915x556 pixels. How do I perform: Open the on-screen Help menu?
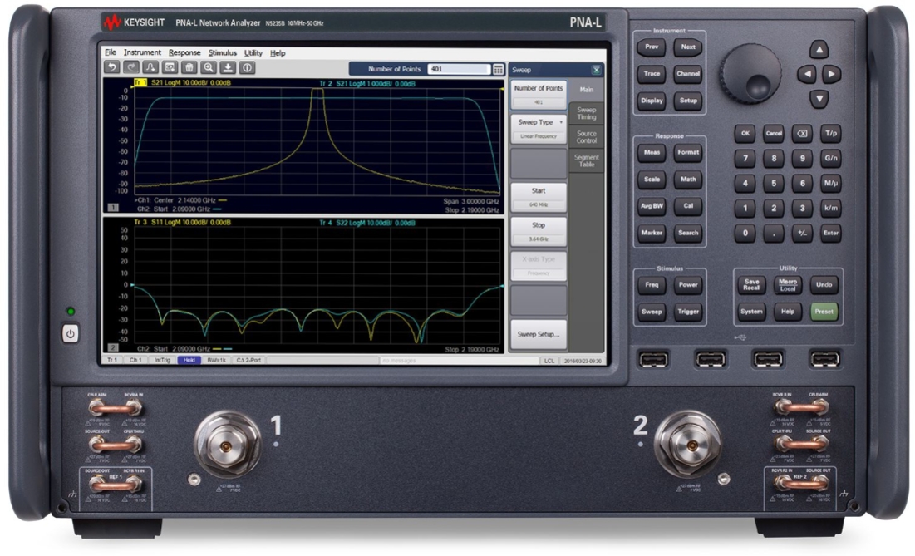coord(278,52)
